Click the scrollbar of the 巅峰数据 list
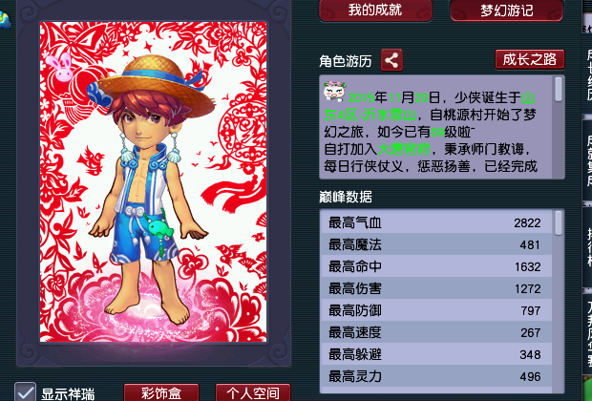 [559, 302]
